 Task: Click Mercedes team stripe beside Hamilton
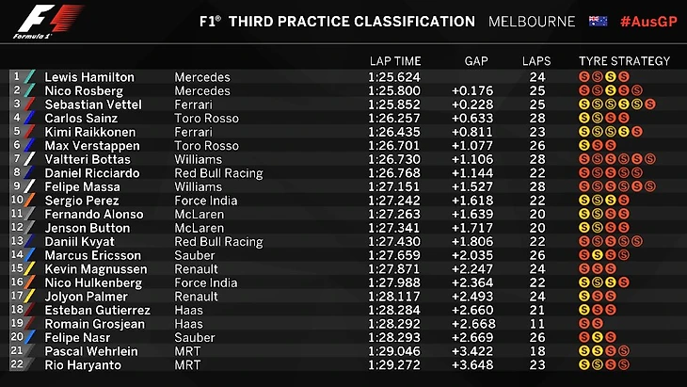tap(29, 77)
